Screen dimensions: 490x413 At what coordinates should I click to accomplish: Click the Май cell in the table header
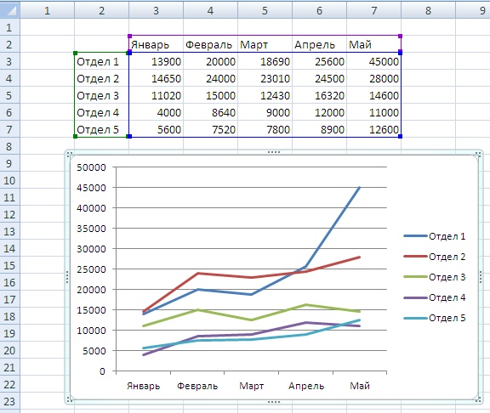[373, 44]
